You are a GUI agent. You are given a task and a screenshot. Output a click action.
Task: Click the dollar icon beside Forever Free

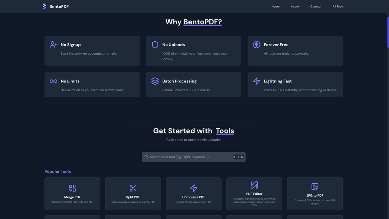click(256, 44)
